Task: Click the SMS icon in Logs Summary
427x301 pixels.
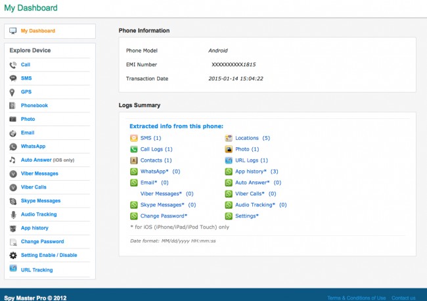Action: [134, 138]
